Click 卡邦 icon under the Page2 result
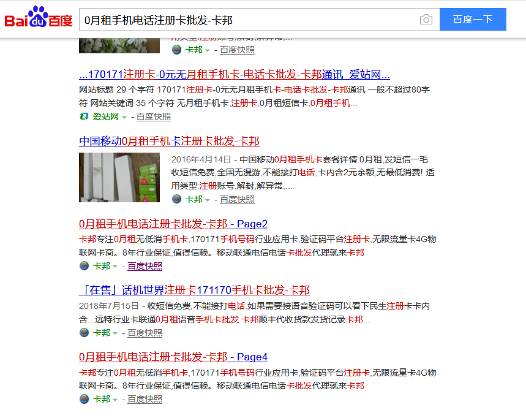This screenshot has width=526, height=418. [84, 266]
